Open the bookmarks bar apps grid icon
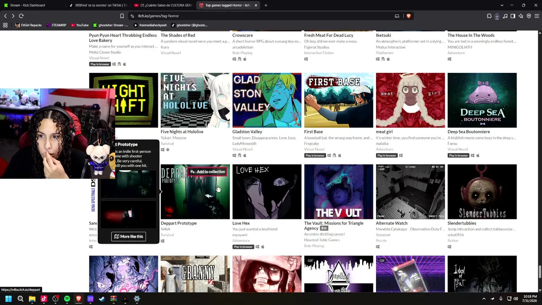Viewport: 542px width, 305px height. point(5,25)
